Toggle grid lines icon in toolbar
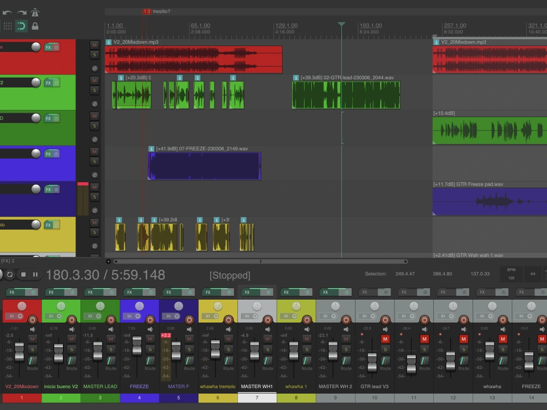The image size is (547, 410). click(8, 26)
